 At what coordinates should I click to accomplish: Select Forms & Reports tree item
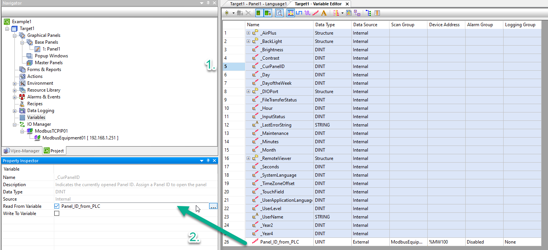(x=44, y=70)
